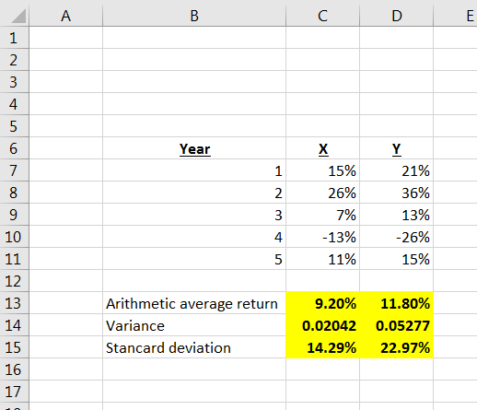The image size is (477, 410).
Task: Select the 0.02042 variance cell
Action: coord(322,325)
